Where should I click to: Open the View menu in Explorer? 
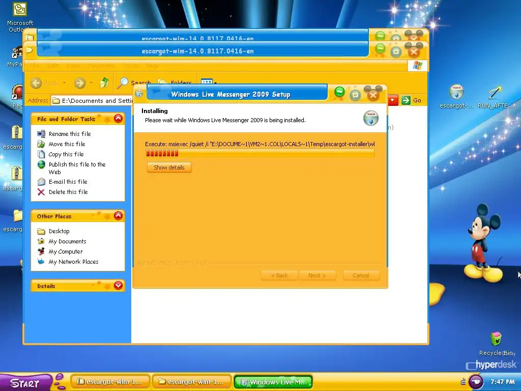73,66
